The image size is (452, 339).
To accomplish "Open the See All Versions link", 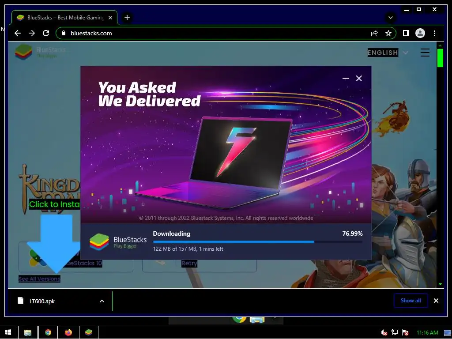I will (x=39, y=279).
